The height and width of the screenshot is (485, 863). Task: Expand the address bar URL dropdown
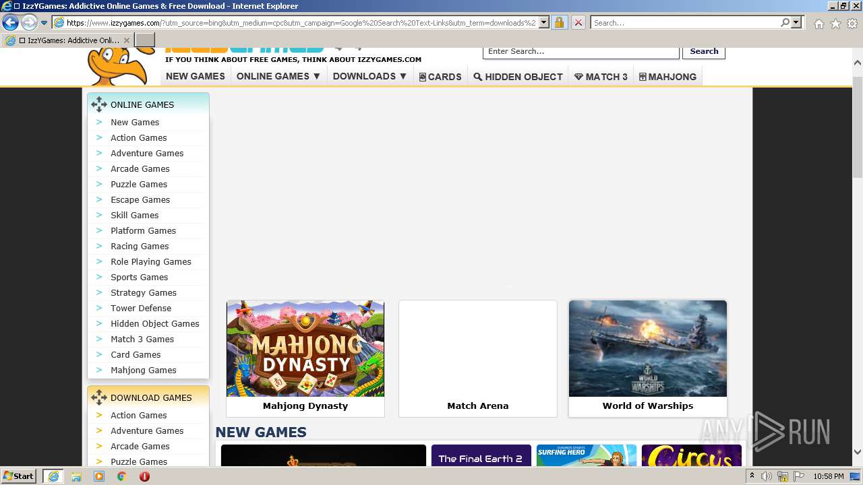(544, 23)
